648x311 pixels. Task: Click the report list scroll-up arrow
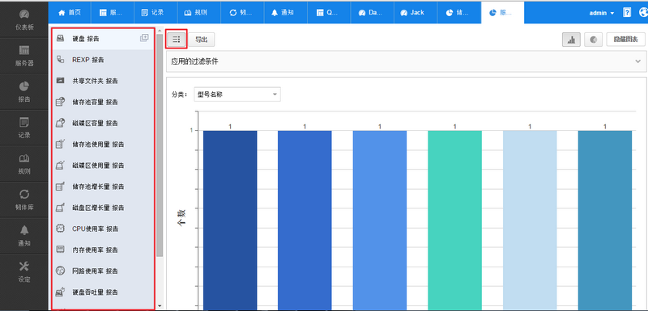(160, 31)
